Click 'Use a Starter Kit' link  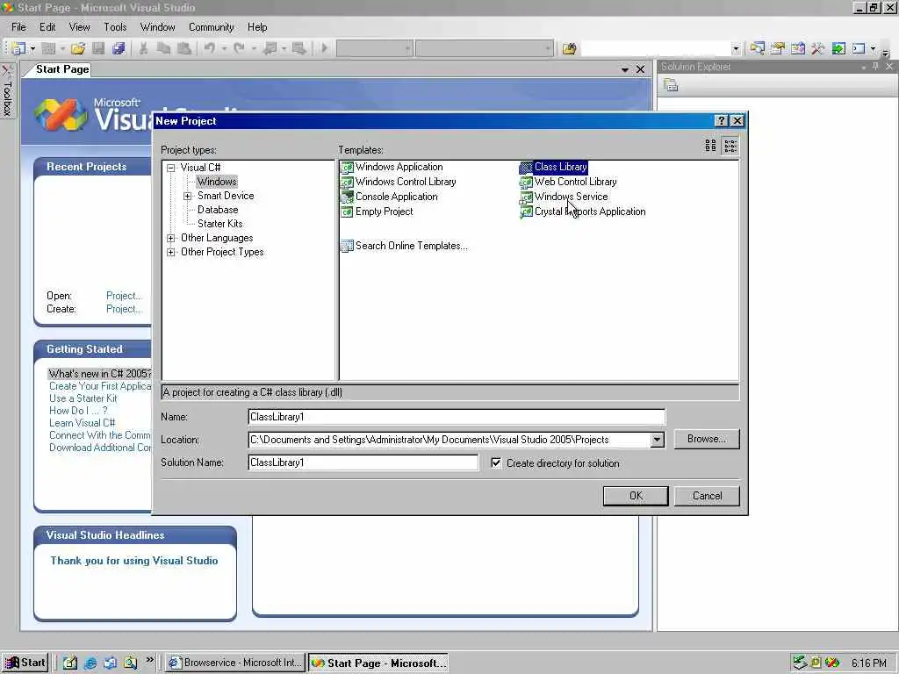point(83,398)
